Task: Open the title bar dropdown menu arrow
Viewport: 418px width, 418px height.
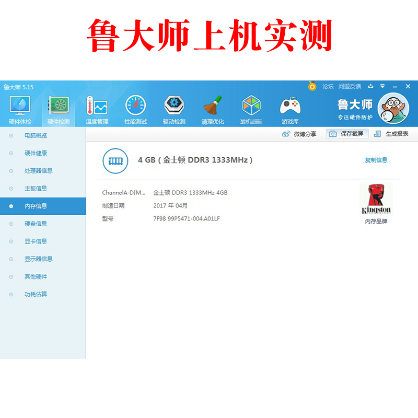Action: pyautogui.click(x=382, y=86)
